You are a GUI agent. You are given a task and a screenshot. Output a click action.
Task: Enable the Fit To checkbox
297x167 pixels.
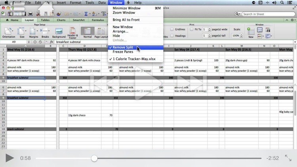click(192, 29)
